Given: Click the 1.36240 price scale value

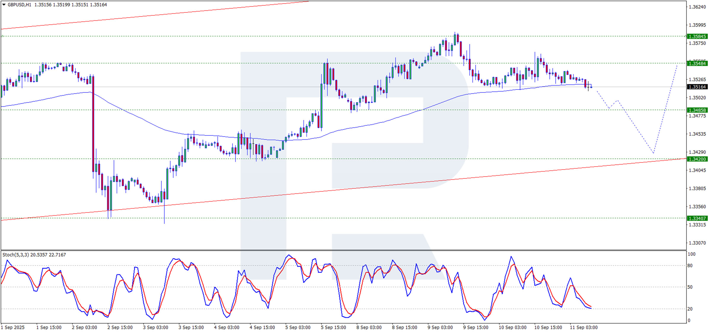Looking at the screenshot, I should [x=697, y=7].
